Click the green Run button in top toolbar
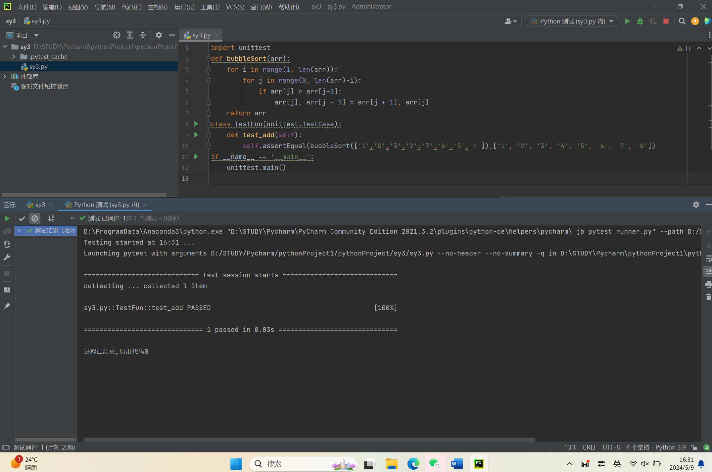Image resolution: width=712 pixels, height=472 pixels. 627,21
